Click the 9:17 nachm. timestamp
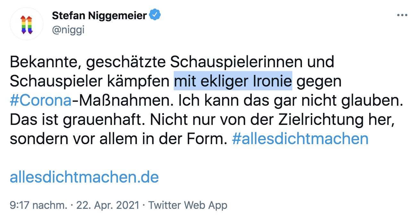This screenshot has width=418, height=221. click(x=39, y=205)
